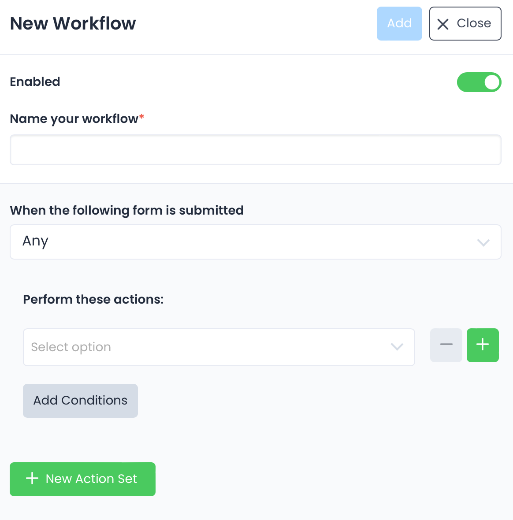
Task: Click the X icon inside the Close button
Action: click(x=443, y=24)
